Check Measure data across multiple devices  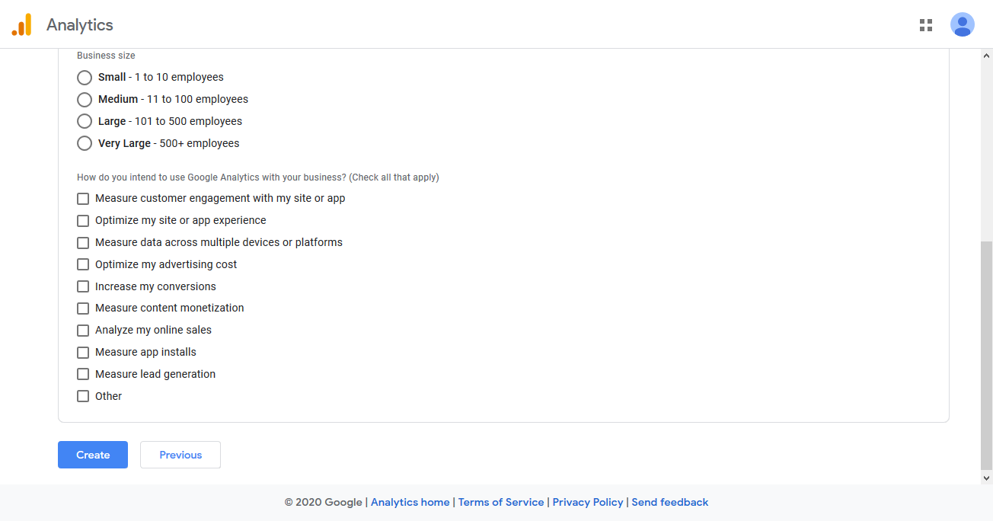[x=83, y=242]
